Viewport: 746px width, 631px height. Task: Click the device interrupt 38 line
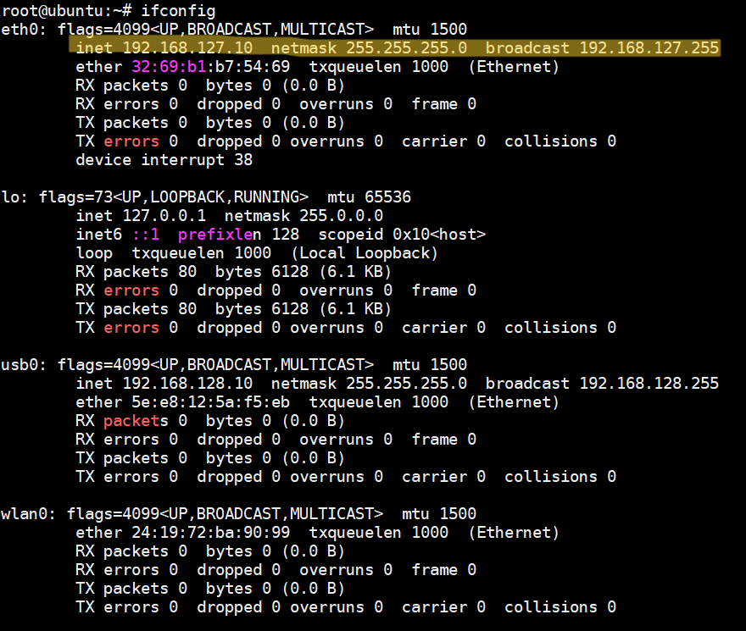pyautogui.click(x=164, y=160)
